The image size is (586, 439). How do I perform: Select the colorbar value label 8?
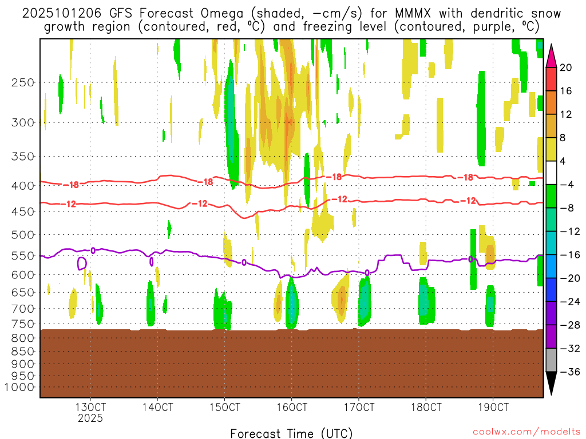coord(563,138)
